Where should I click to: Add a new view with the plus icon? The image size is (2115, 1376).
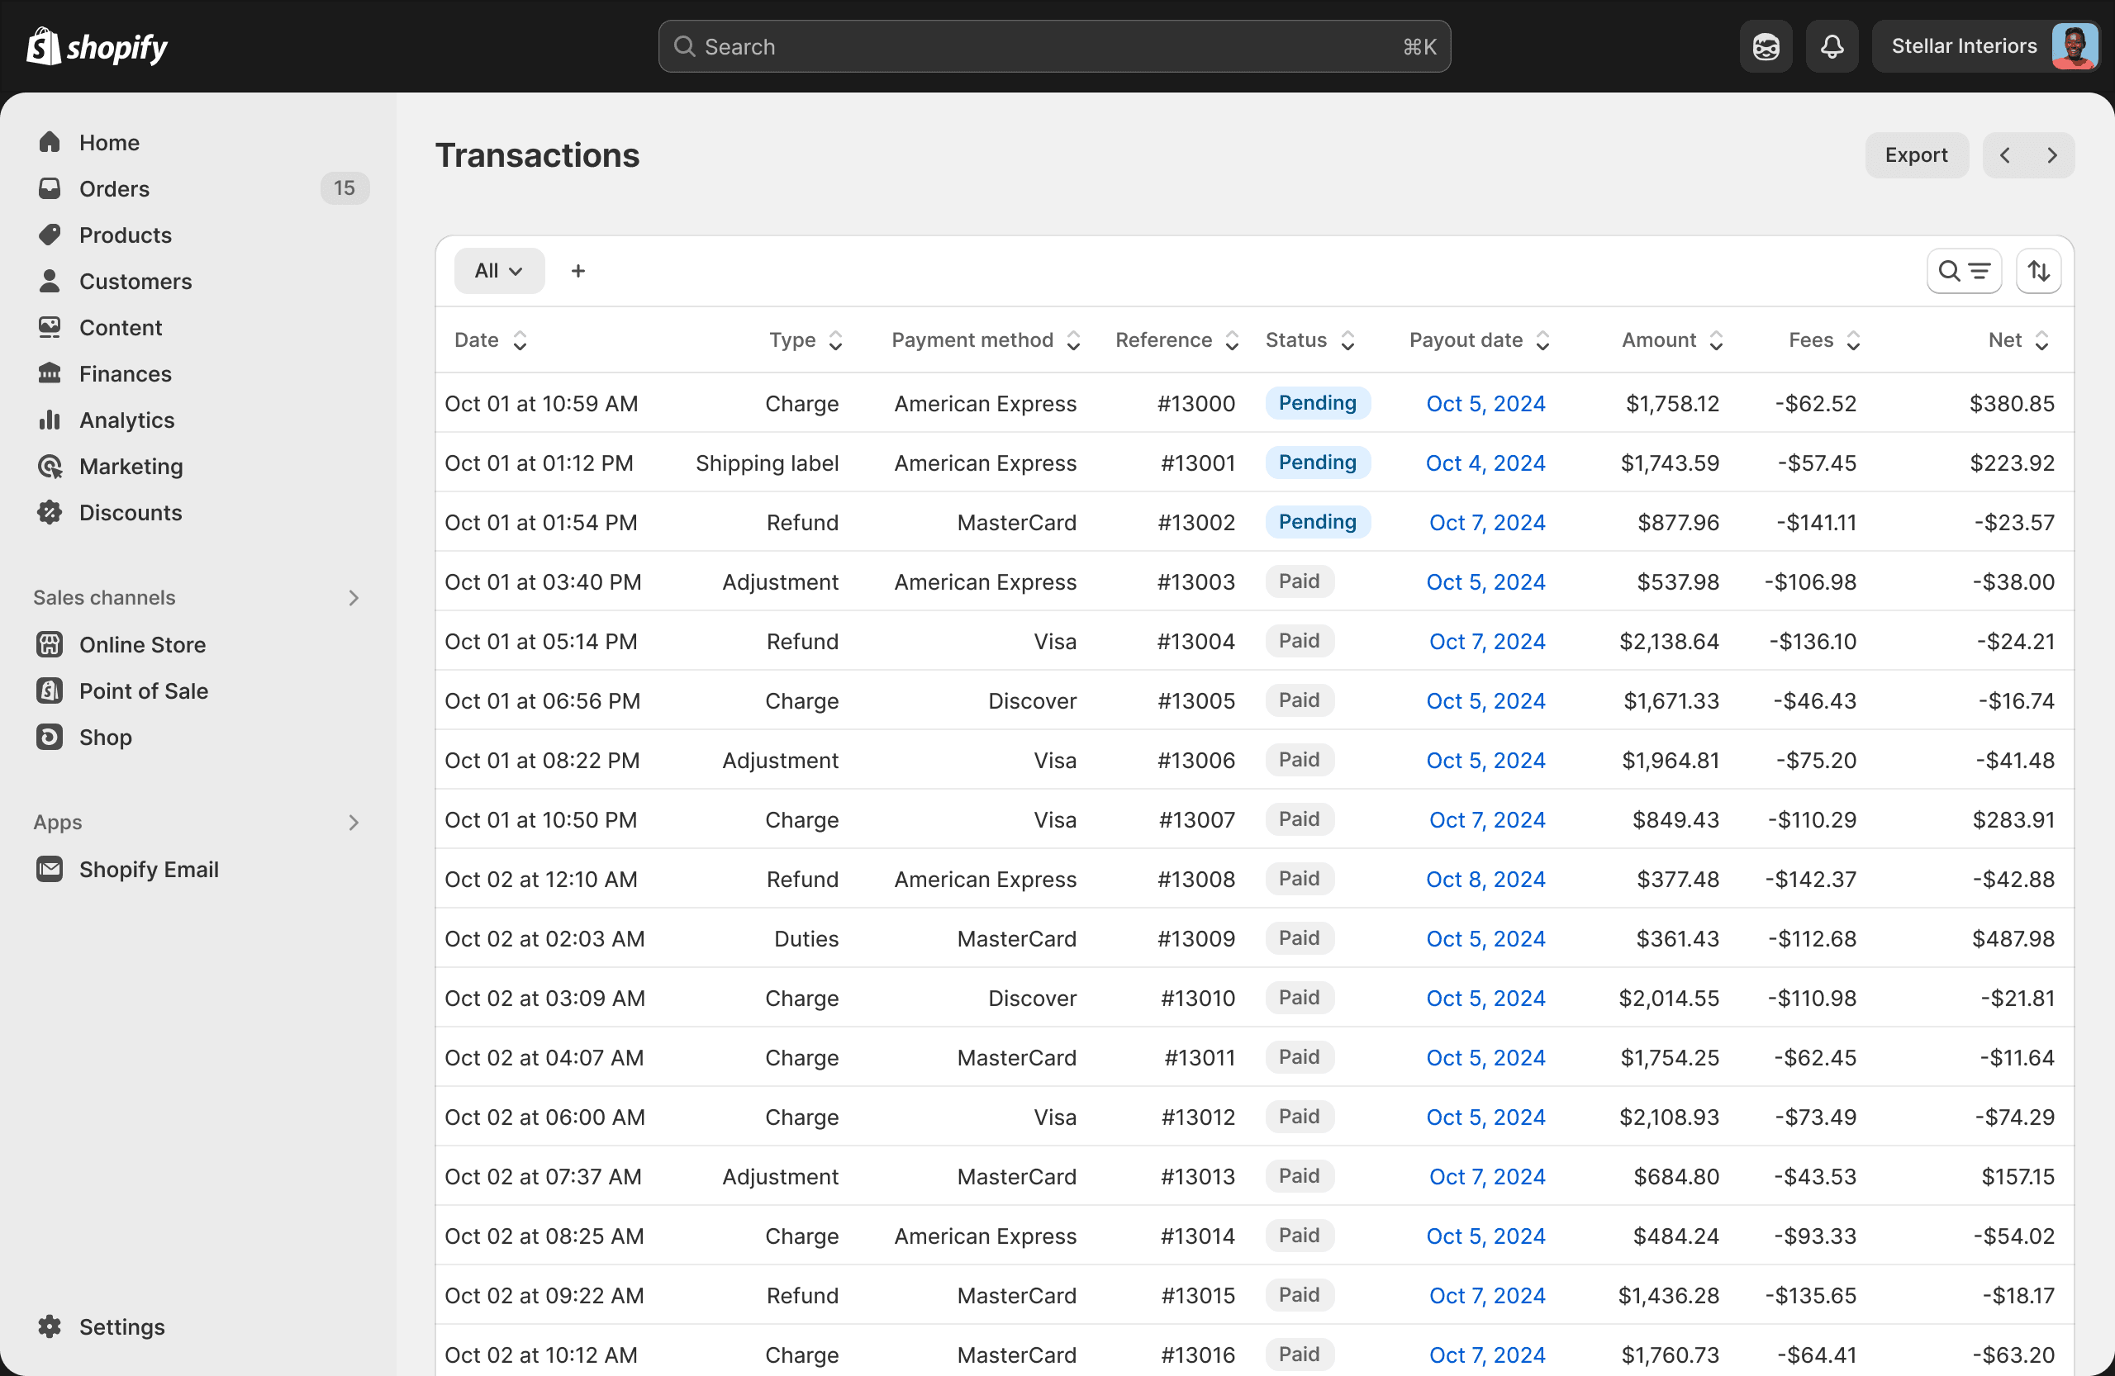(x=577, y=270)
